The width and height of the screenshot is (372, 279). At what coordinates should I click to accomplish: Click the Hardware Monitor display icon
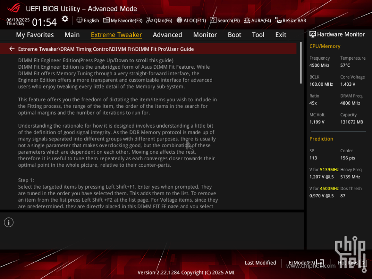tap(313, 34)
